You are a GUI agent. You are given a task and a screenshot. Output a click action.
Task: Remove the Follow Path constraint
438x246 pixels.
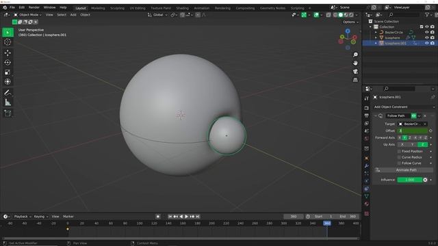coord(425,115)
